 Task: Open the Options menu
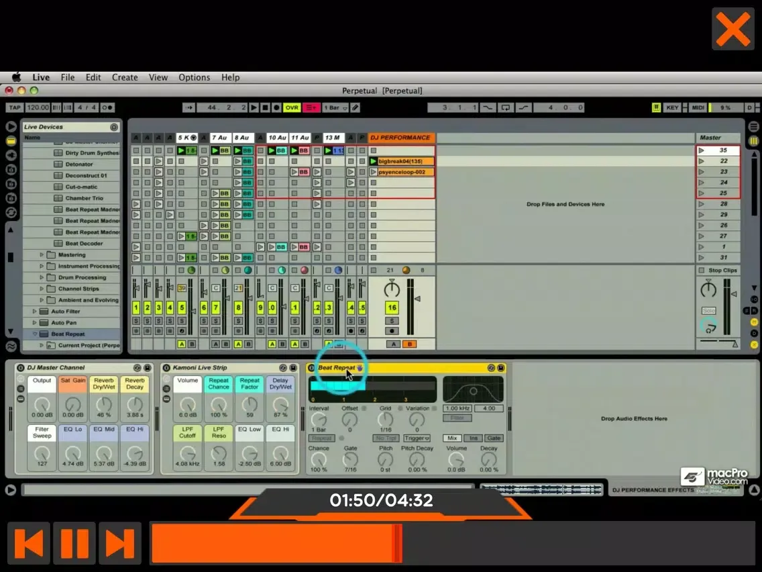pos(194,77)
